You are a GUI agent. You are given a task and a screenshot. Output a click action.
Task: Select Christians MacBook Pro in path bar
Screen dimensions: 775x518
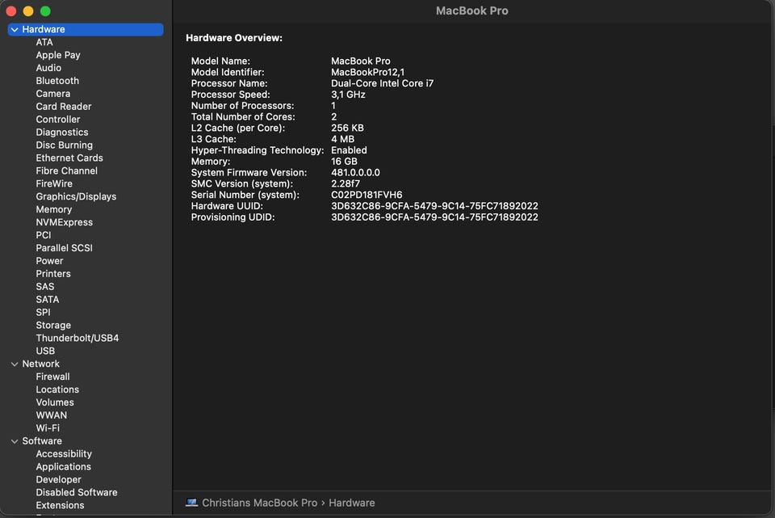pyautogui.click(x=259, y=503)
